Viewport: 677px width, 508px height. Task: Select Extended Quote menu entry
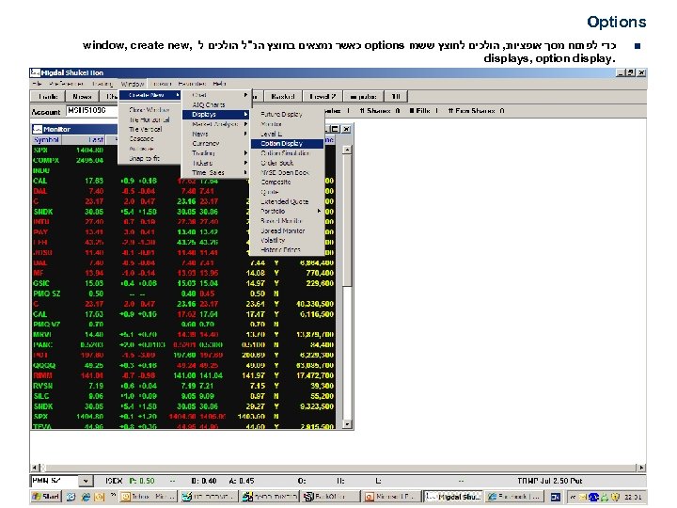pos(285,201)
